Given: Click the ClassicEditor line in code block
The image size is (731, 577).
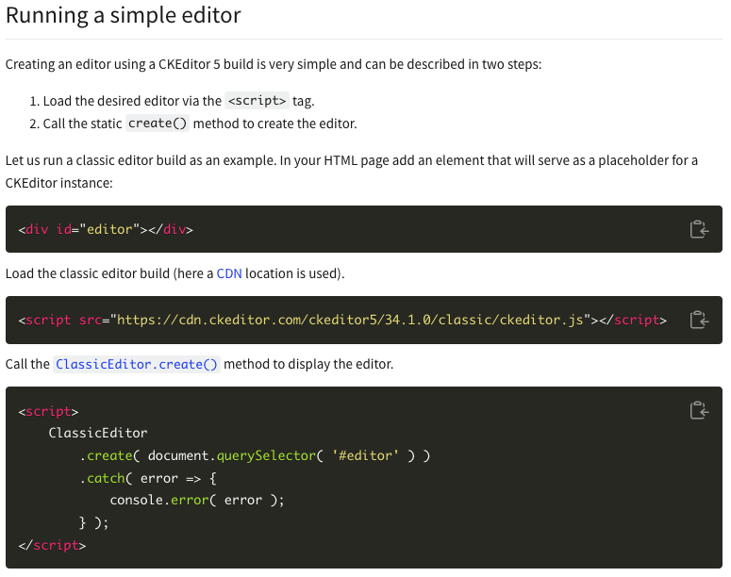Looking at the screenshot, I should point(98,433).
